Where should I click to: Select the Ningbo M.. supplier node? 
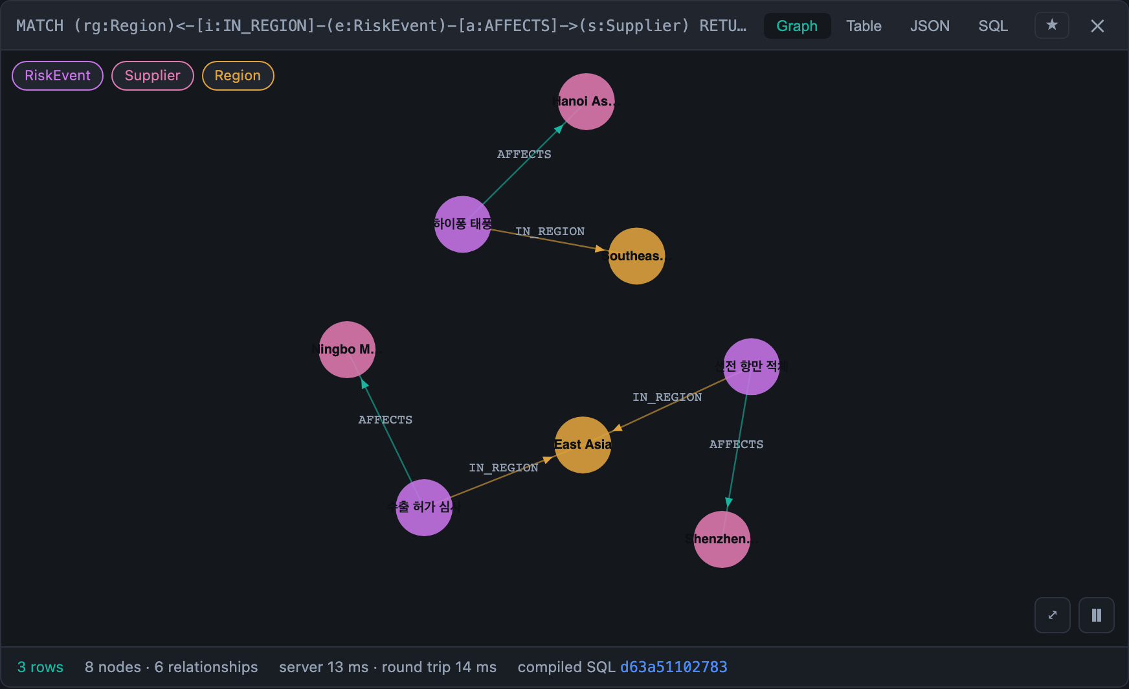[347, 350]
